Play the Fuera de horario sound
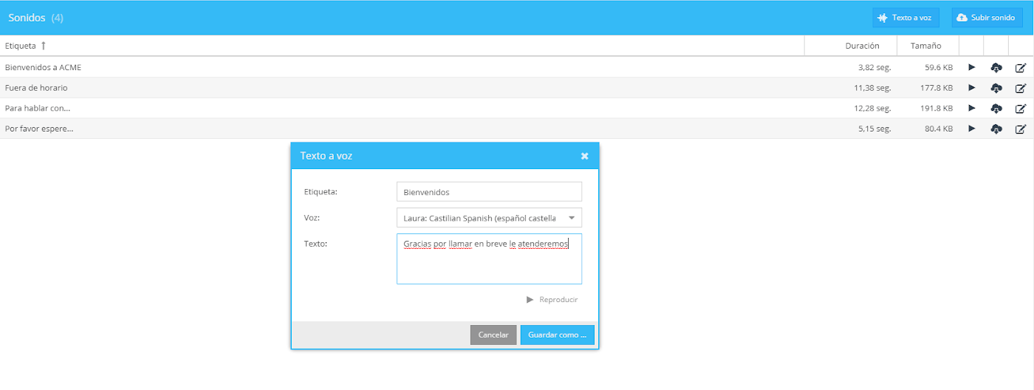The height and width of the screenshot is (390, 1034). [x=971, y=88]
